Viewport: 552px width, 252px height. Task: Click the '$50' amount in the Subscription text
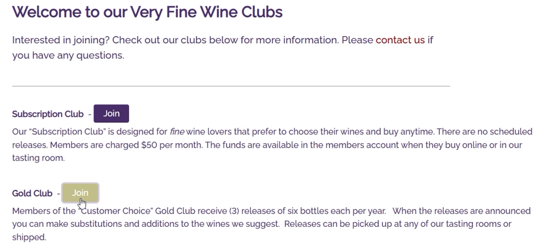click(149, 145)
